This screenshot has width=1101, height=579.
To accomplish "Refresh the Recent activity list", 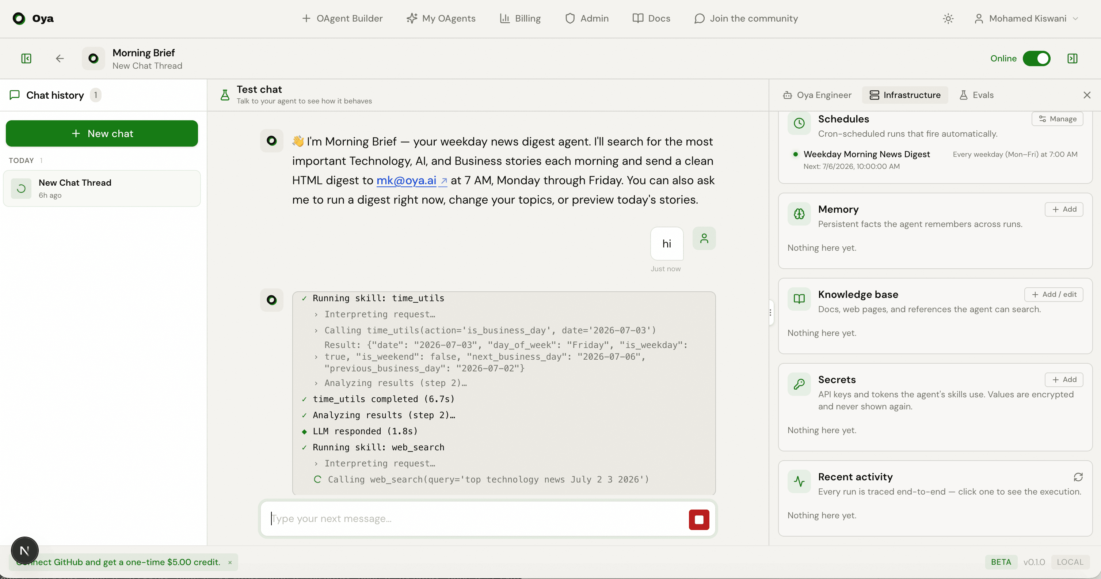I will click(1078, 477).
